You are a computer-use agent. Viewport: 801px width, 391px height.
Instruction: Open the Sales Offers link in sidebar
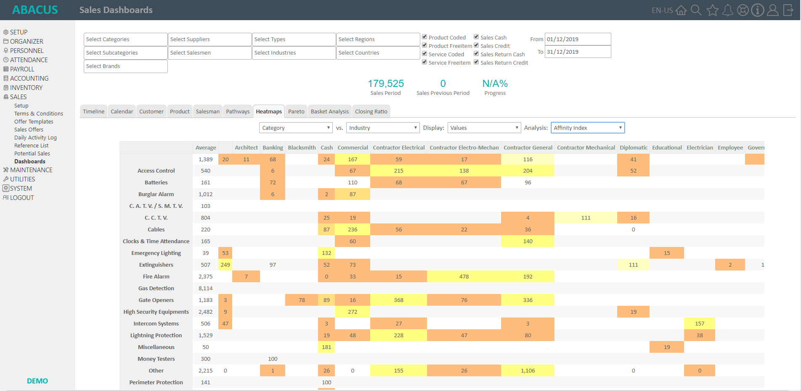click(x=29, y=129)
